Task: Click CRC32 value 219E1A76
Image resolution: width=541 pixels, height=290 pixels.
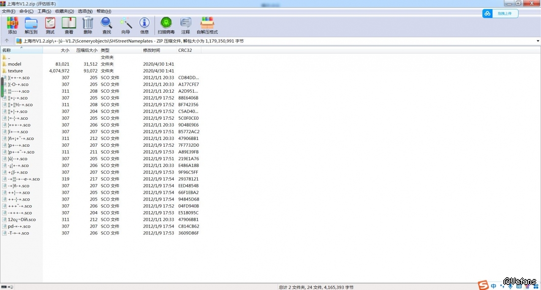Action: tap(188, 158)
